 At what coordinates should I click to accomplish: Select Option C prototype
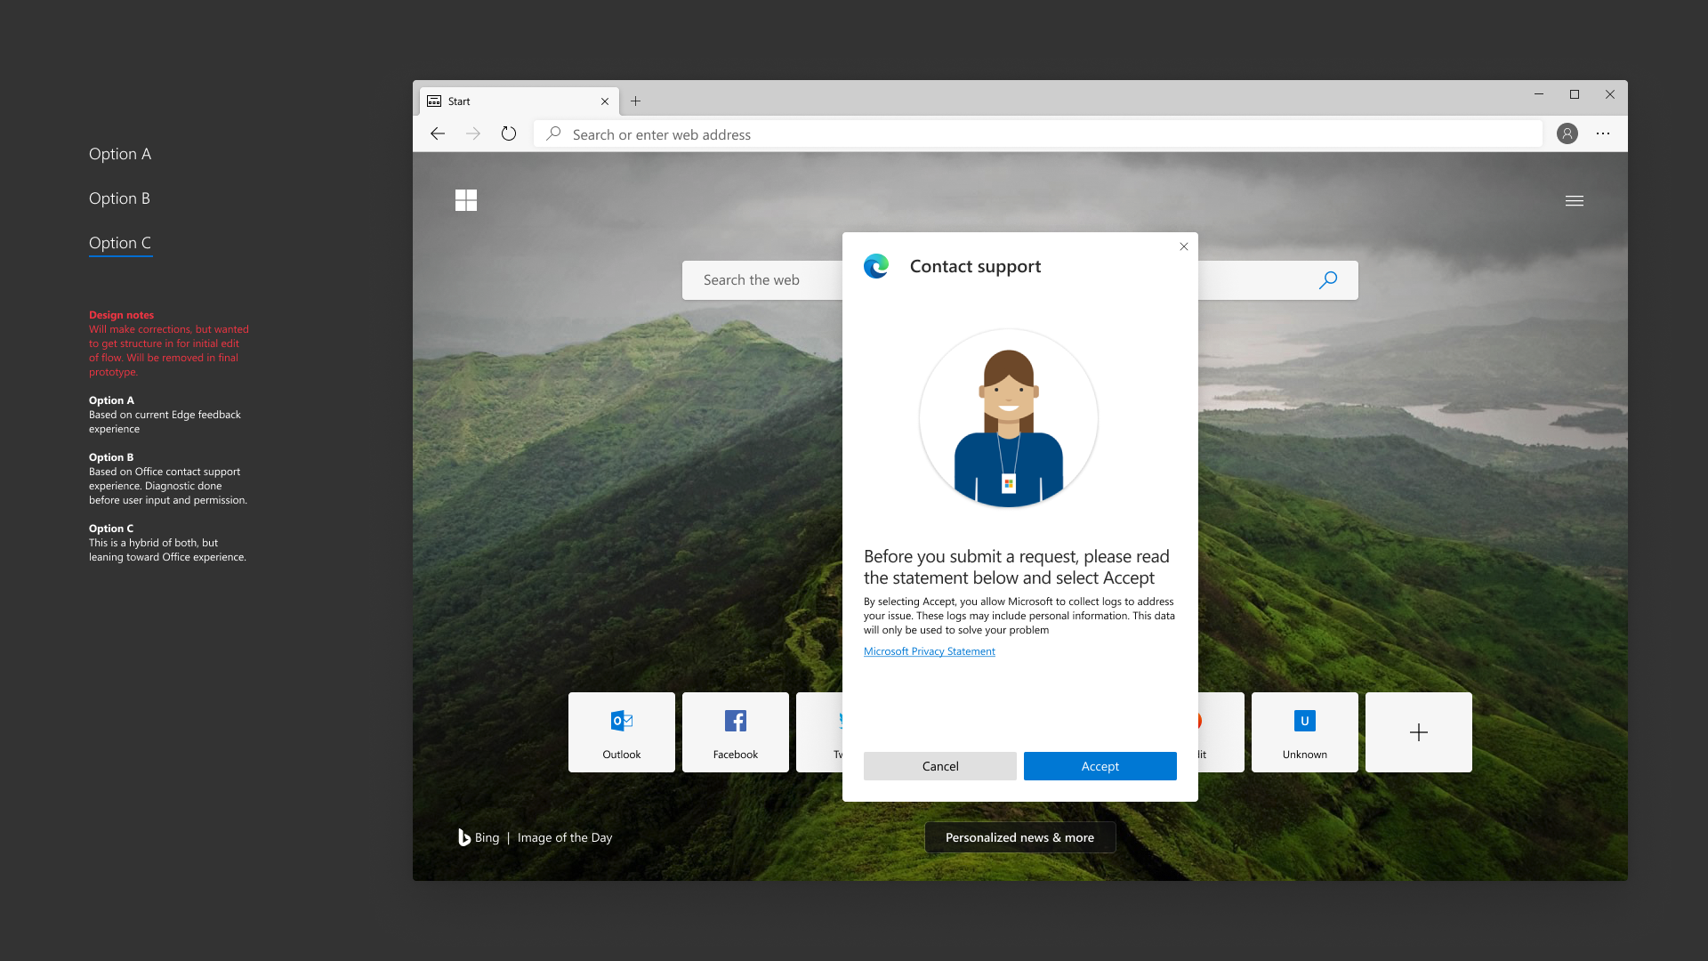click(120, 243)
